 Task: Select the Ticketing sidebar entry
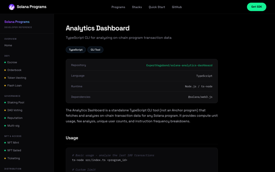(x=13, y=158)
